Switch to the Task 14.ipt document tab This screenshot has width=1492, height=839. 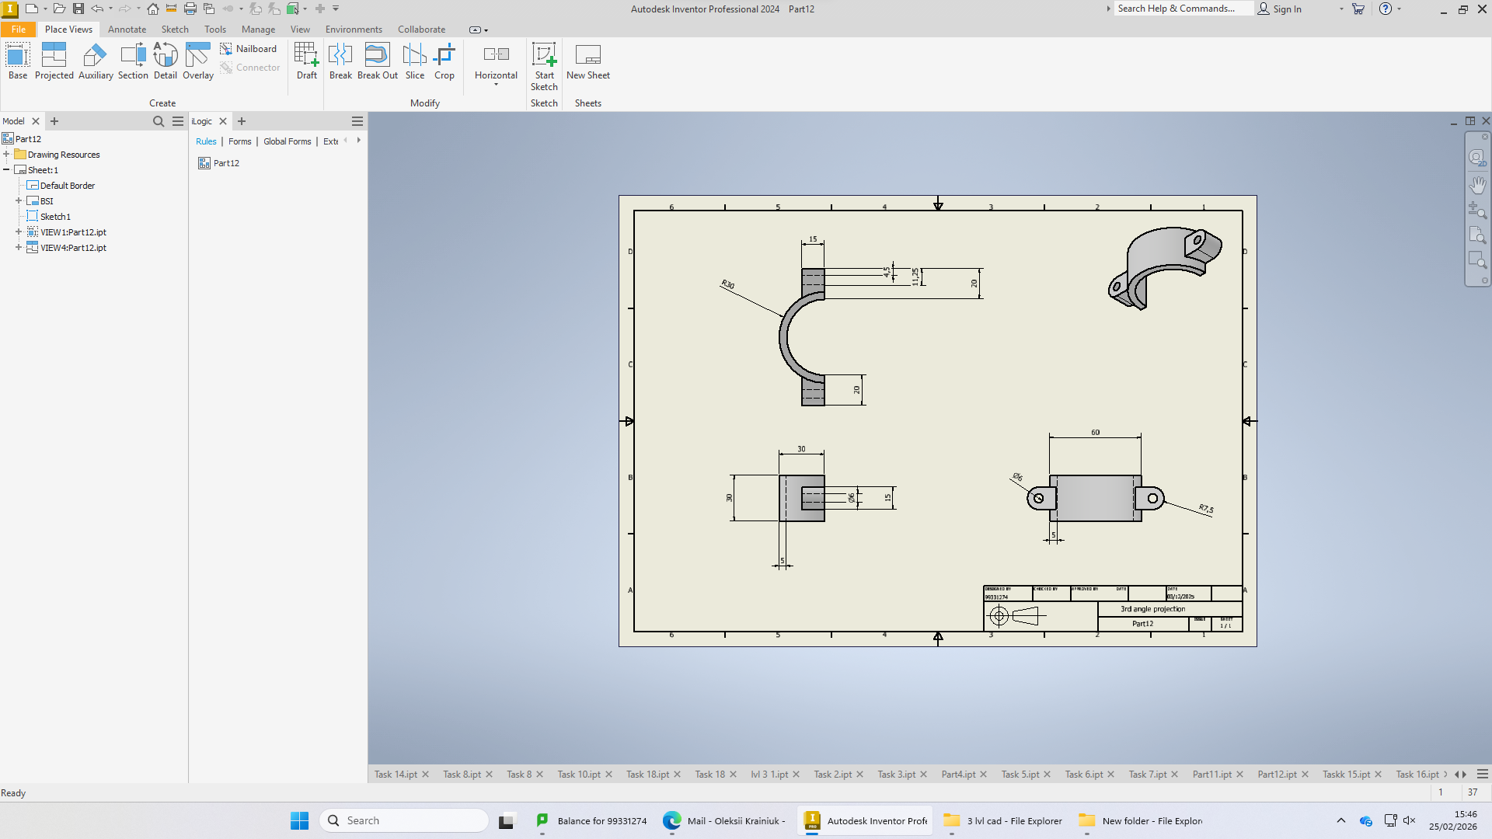[x=396, y=775]
